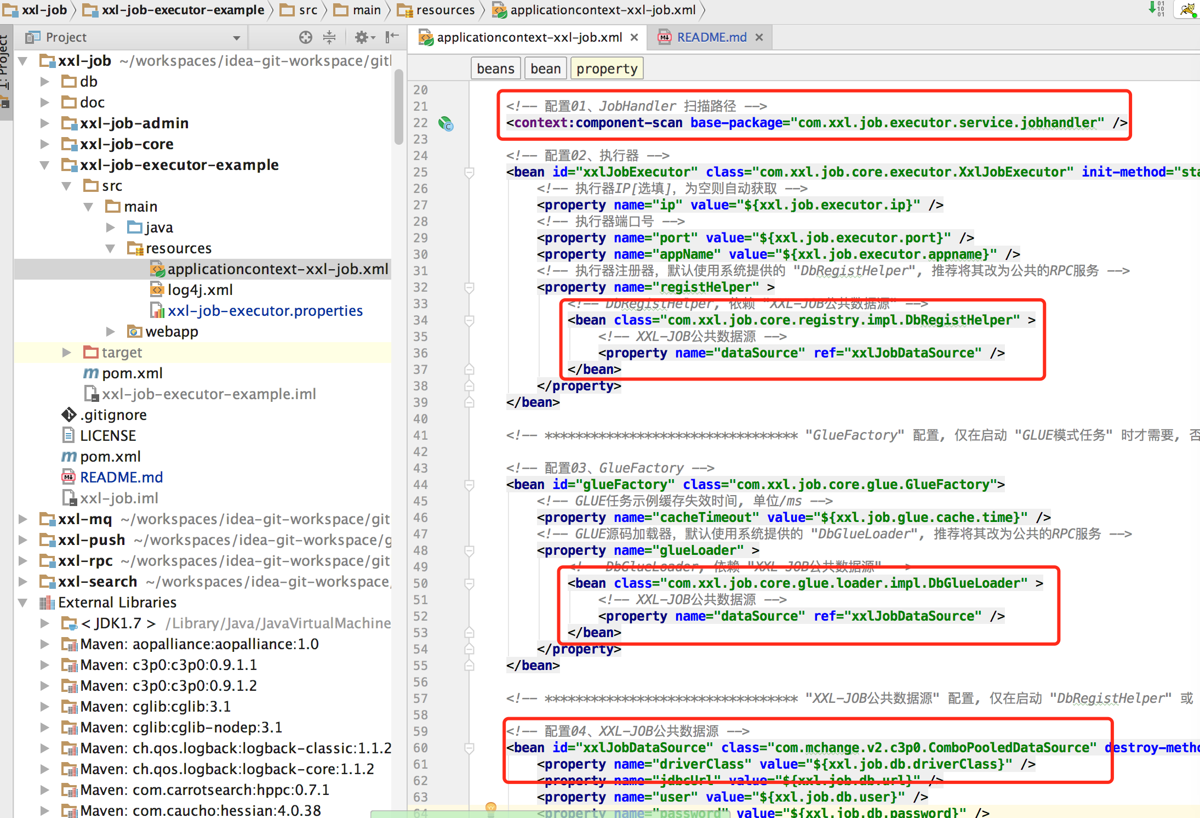Expand the java folder
1200x818 pixels.
coord(111,228)
